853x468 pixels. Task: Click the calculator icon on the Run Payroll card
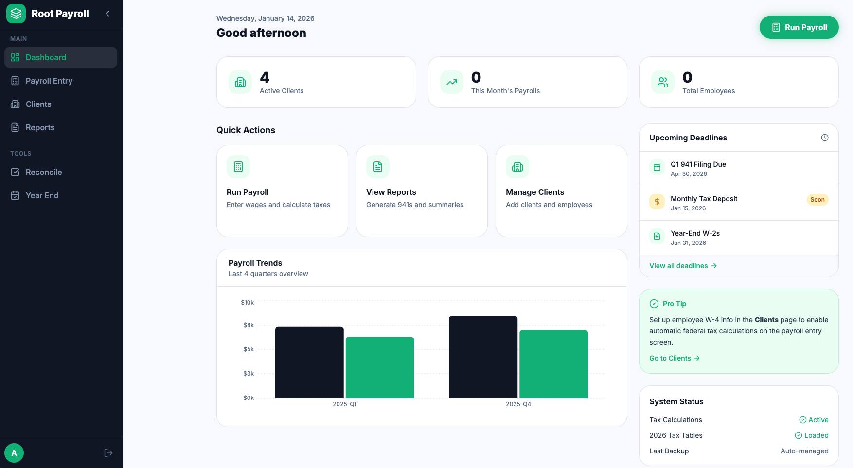point(238,166)
